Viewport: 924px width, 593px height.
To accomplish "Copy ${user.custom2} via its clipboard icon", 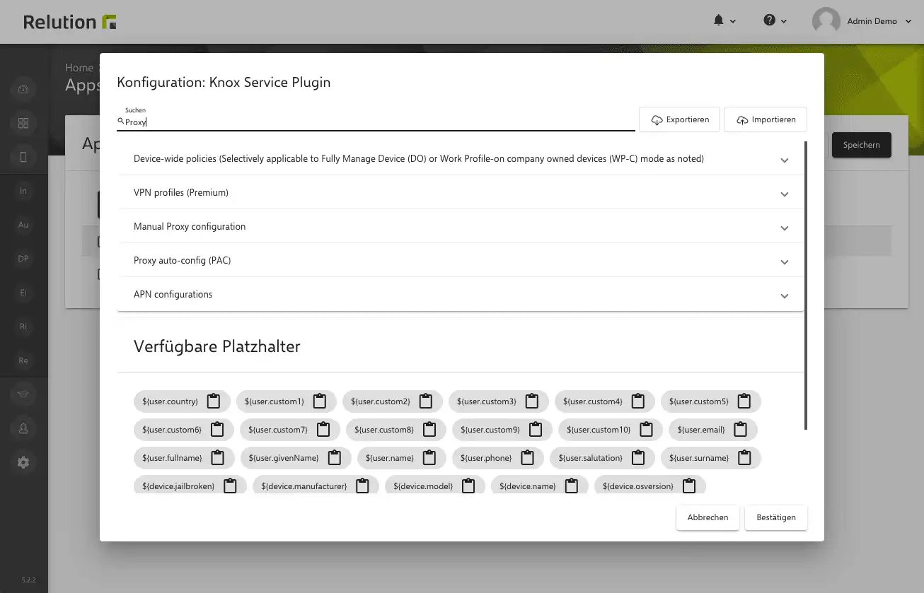I will click(426, 401).
